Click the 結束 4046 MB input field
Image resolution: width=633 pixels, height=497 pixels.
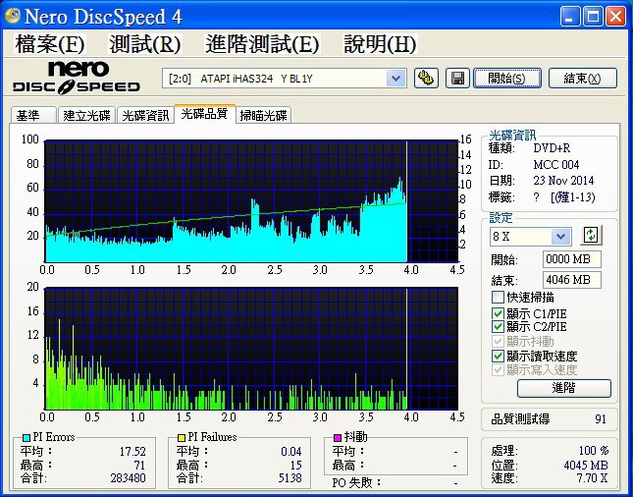(571, 280)
